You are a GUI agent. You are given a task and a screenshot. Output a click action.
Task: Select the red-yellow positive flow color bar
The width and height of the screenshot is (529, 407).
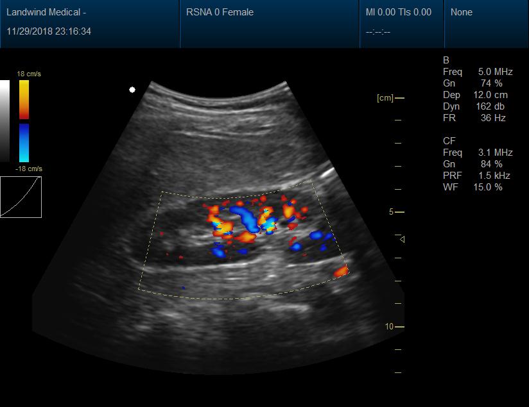[24, 99]
